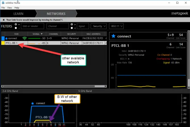Switch to the LEARN tab

point(18,14)
